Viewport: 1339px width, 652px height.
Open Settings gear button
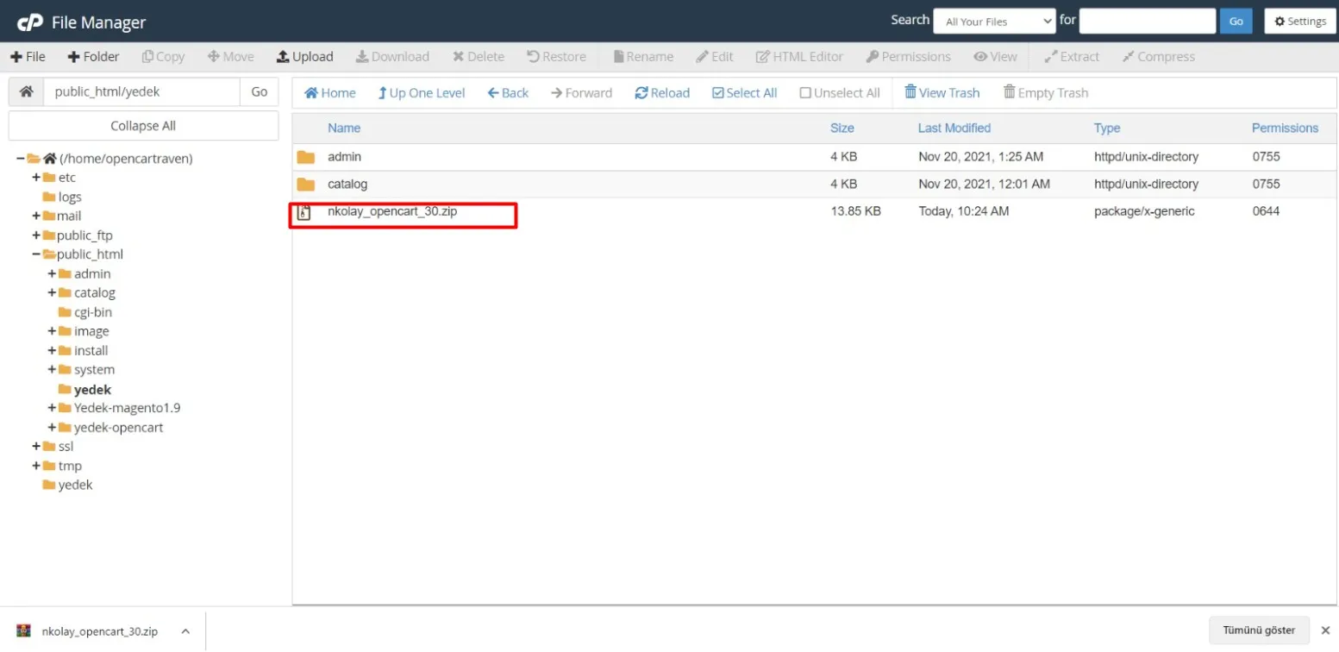click(1299, 22)
